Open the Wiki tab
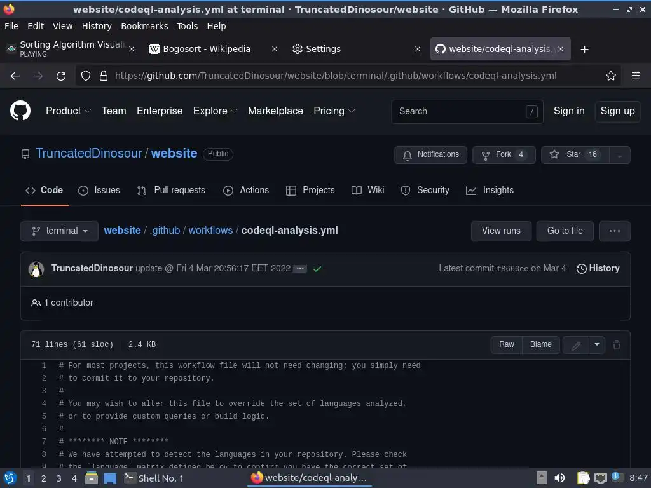This screenshot has height=488, width=651. tap(368, 190)
